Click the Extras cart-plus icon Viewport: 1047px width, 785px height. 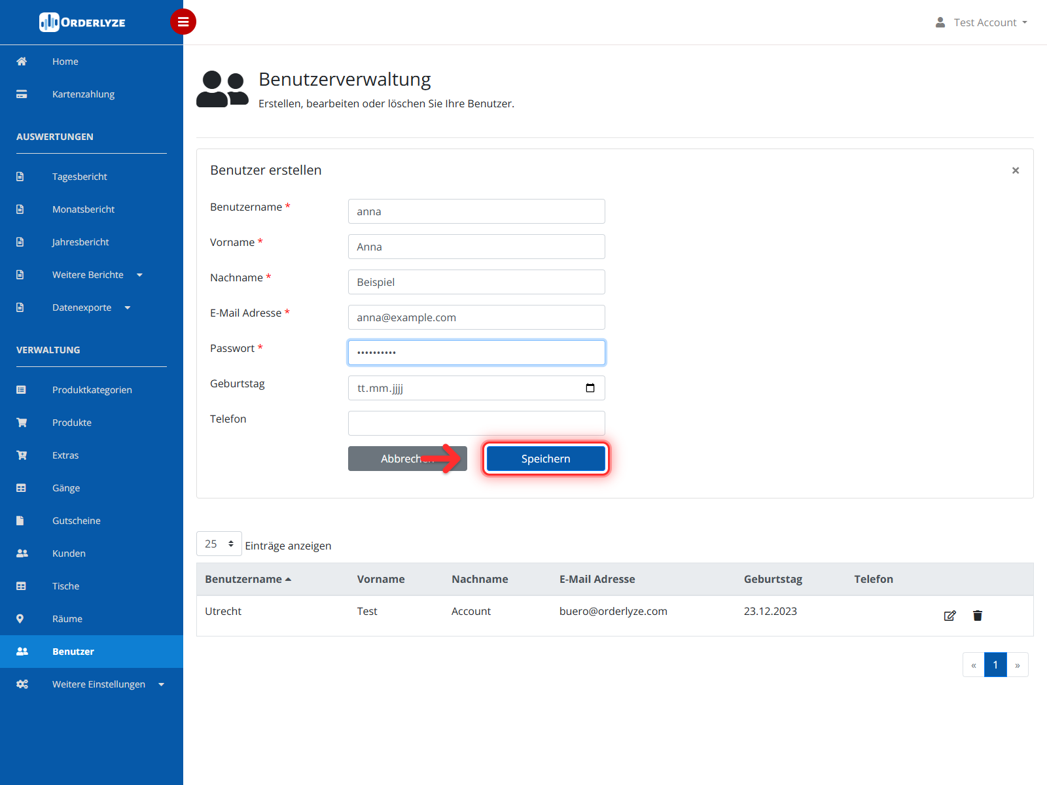[22, 455]
